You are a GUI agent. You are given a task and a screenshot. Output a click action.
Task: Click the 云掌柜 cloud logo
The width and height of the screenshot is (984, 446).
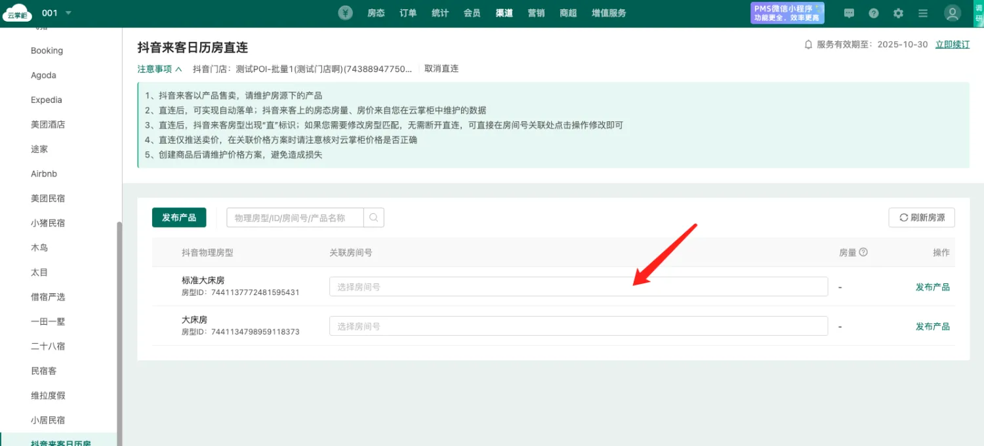18,13
